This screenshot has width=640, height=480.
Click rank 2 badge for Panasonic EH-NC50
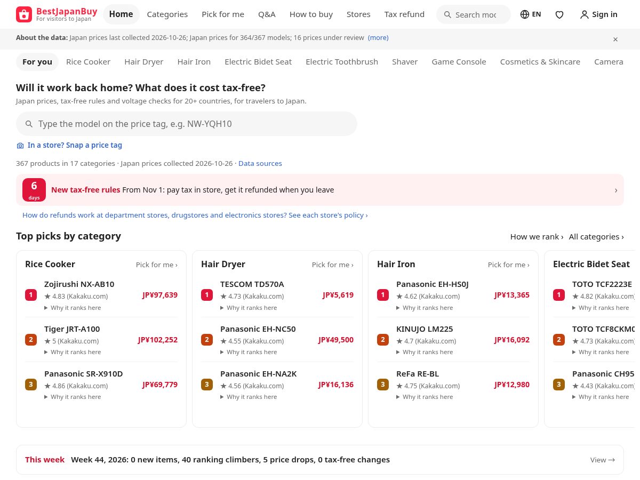207,340
